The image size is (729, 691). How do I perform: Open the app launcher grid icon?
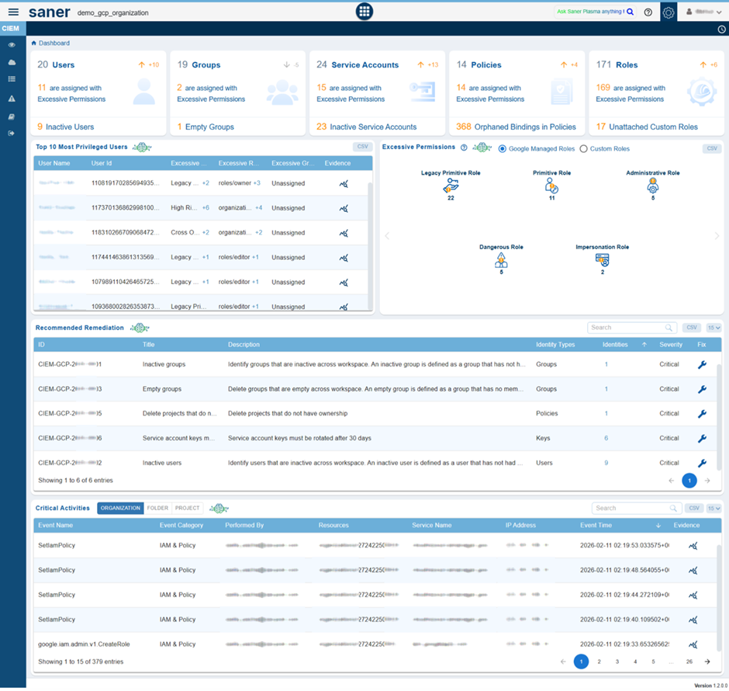coord(364,12)
